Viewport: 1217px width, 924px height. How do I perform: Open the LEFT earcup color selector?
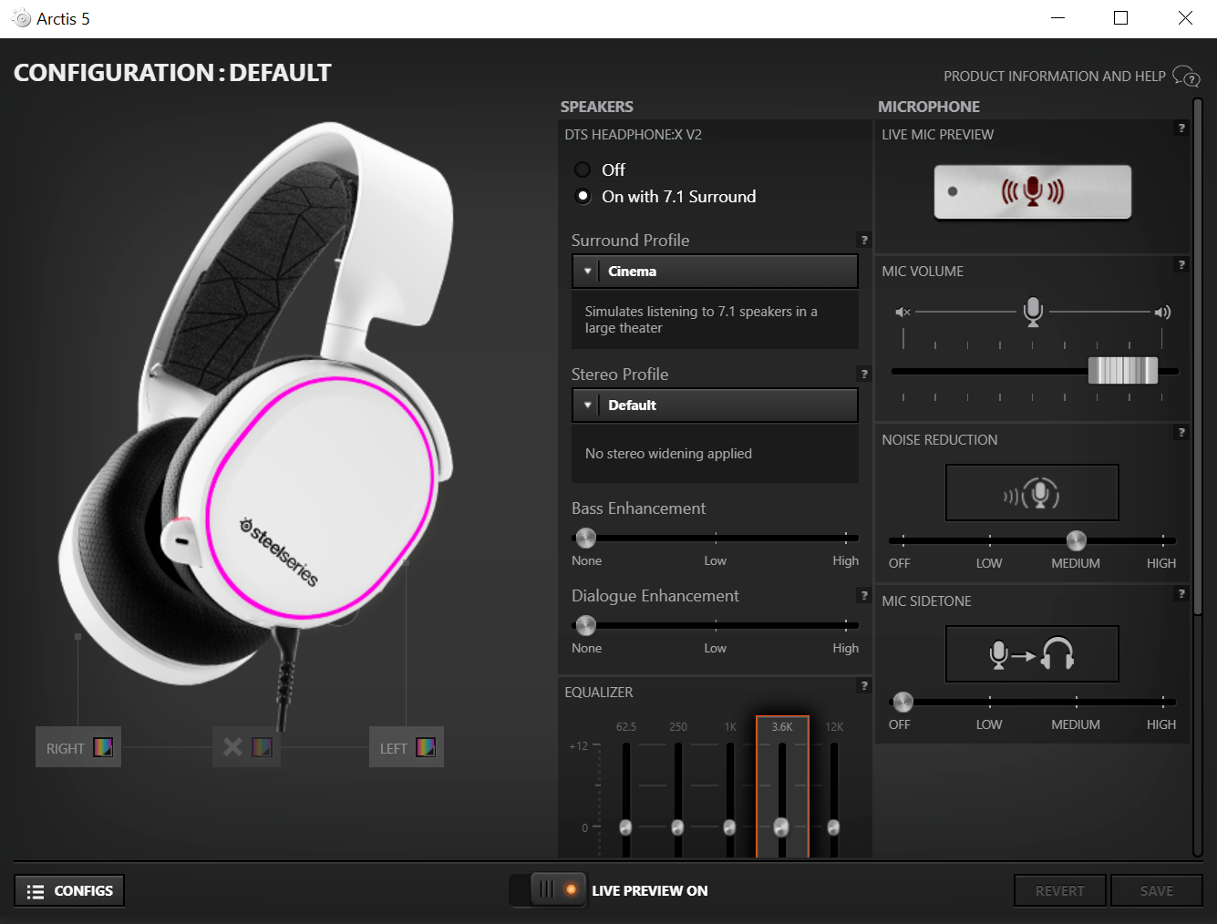(426, 746)
